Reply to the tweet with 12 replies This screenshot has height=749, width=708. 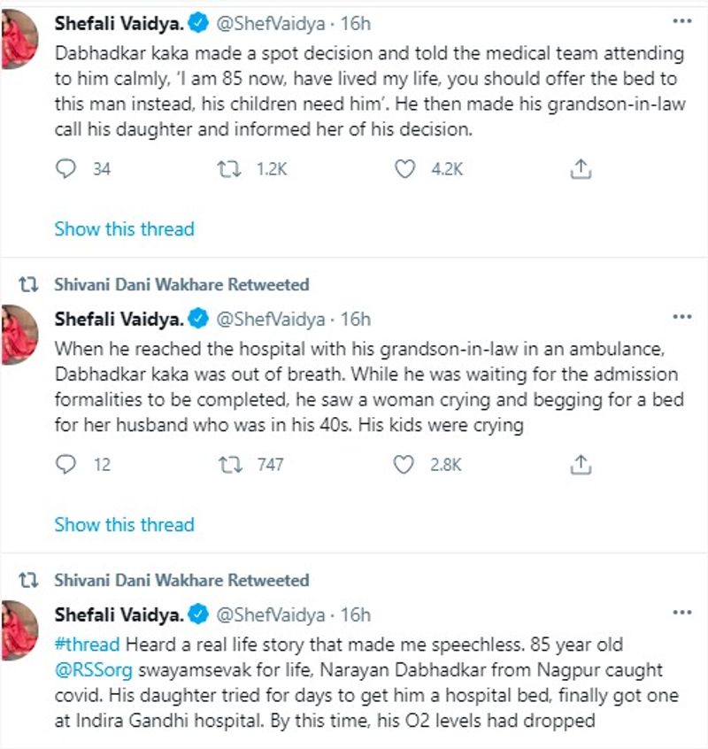tap(67, 464)
